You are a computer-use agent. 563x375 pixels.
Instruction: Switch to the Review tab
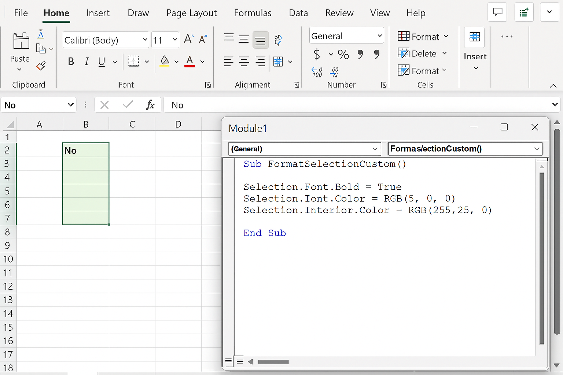tap(339, 13)
